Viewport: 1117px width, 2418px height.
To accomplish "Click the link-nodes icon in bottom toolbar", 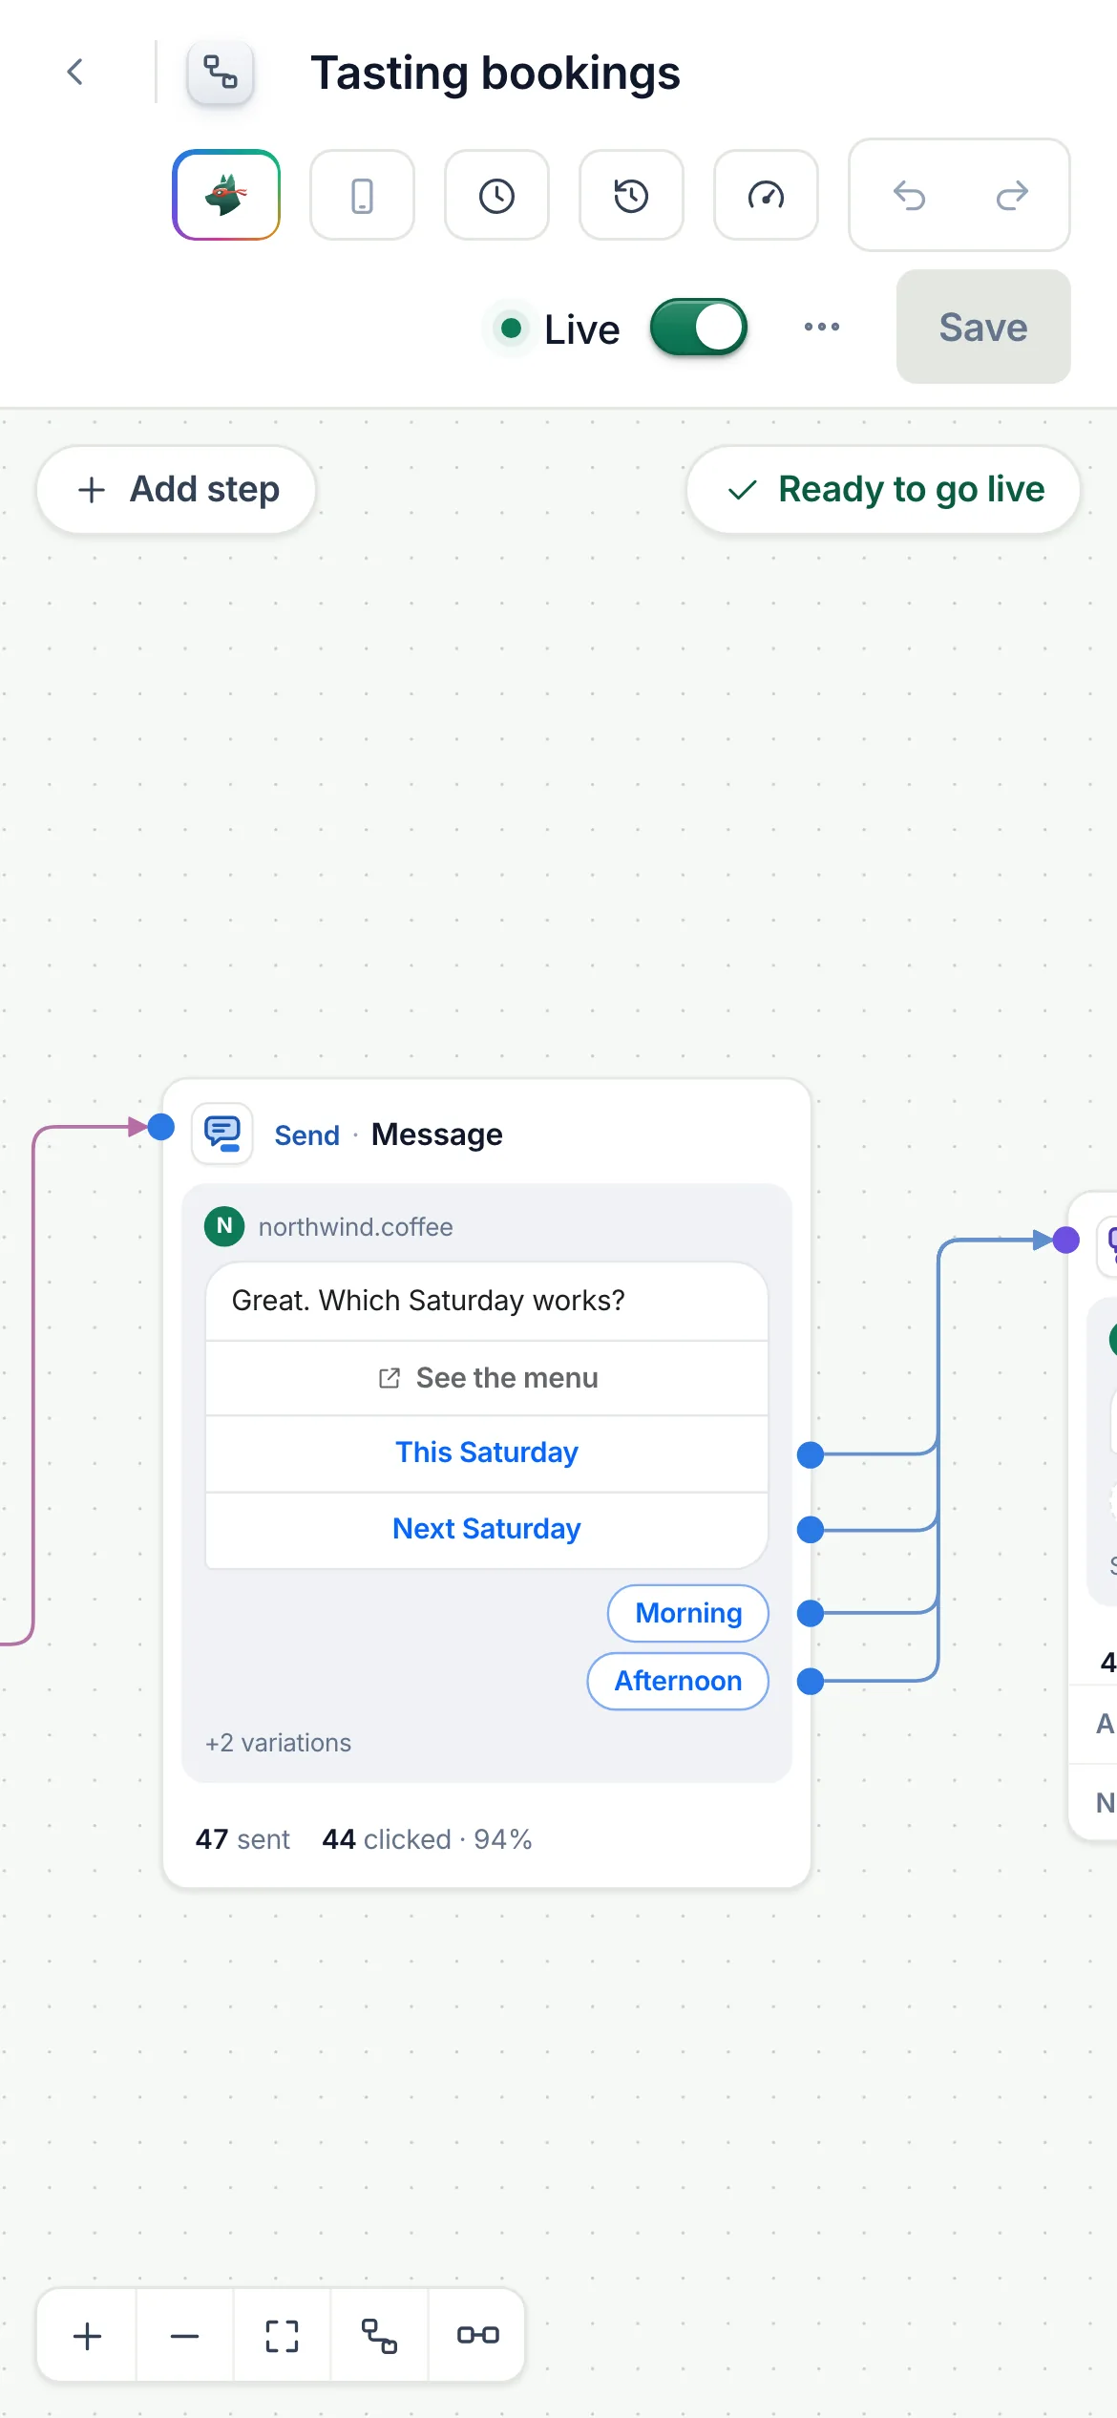I will click(x=477, y=2336).
